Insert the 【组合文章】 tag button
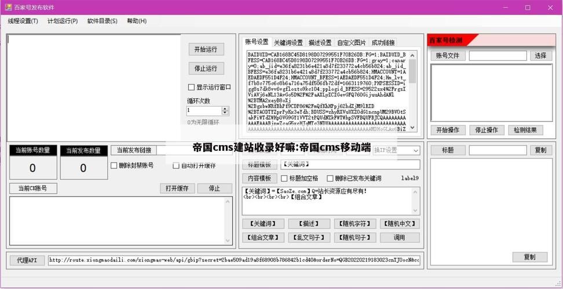 pyautogui.click(x=263, y=238)
